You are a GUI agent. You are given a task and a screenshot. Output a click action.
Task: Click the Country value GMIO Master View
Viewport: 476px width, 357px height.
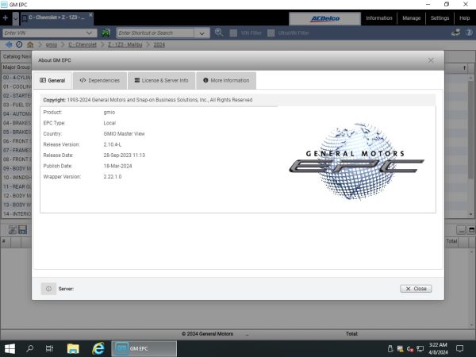pos(125,133)
